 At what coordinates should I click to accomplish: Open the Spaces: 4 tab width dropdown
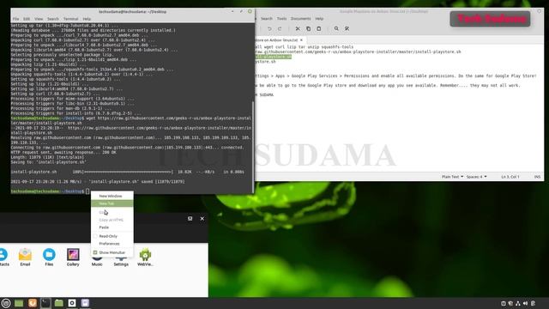(477, 177)
